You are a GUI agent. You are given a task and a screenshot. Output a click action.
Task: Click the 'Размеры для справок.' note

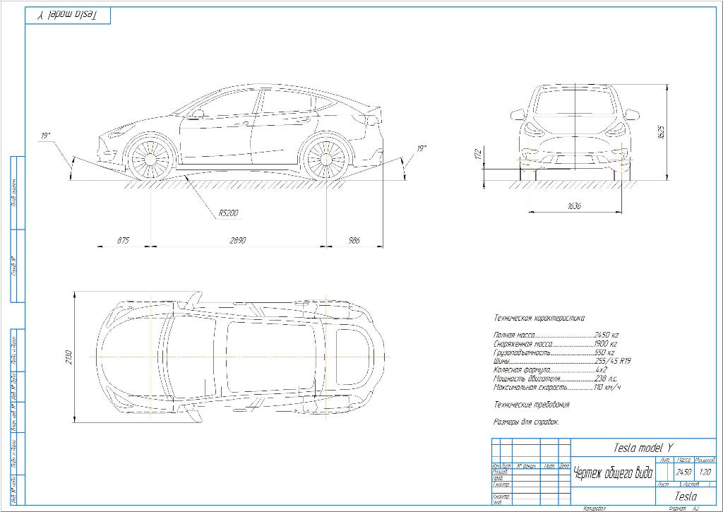tap(526, 422)
